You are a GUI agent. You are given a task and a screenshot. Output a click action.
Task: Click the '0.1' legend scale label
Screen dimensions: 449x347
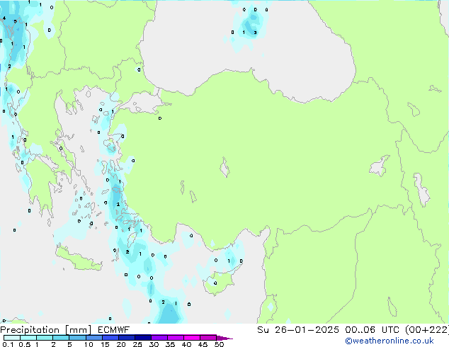pos(8,344)
